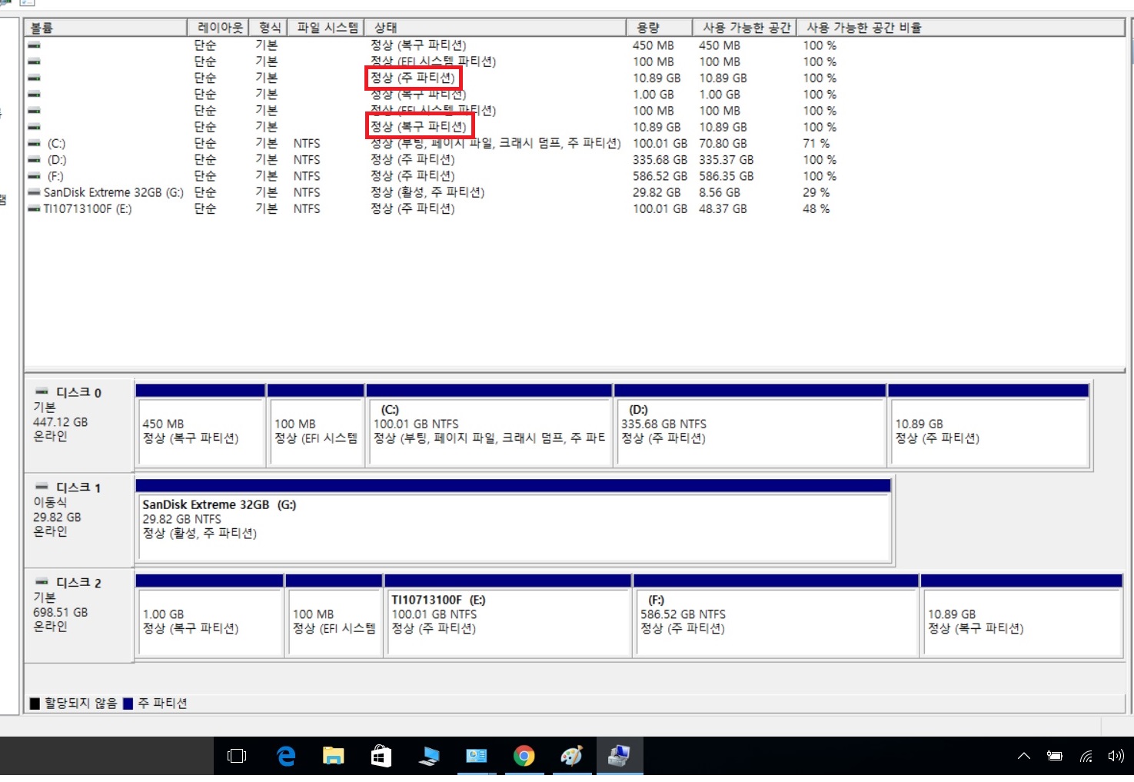Click the 디스크 1 disk icon
The height and width of the screenshot is (782, 1134).
pyautogui.click(x=42, y=487)
